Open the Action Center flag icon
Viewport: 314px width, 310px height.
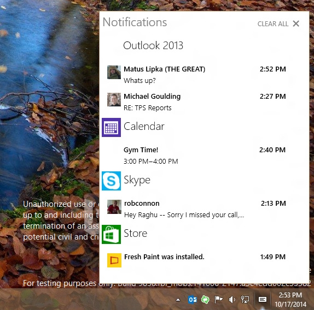[x=218, y=300]
